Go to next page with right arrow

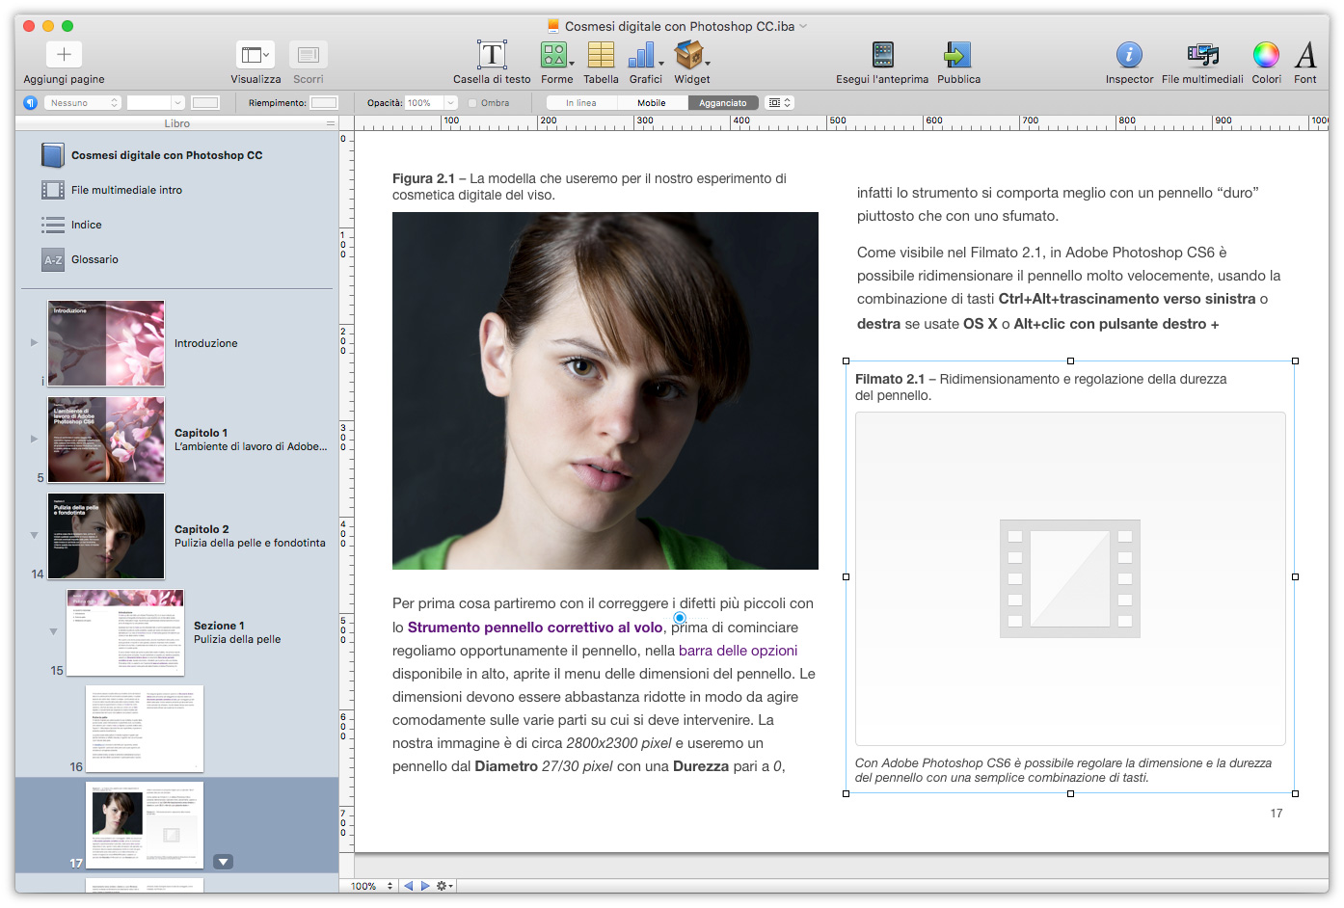tap(424, 886)
